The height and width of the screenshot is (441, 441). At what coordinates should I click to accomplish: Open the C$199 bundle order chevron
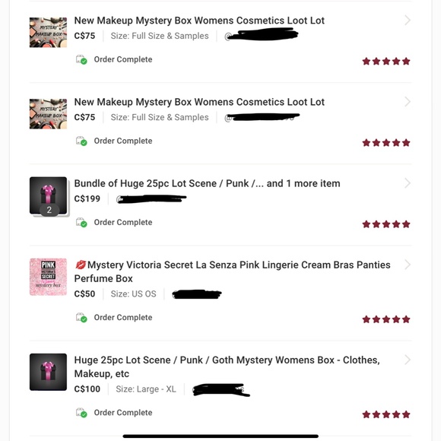[x=408, y=183]
